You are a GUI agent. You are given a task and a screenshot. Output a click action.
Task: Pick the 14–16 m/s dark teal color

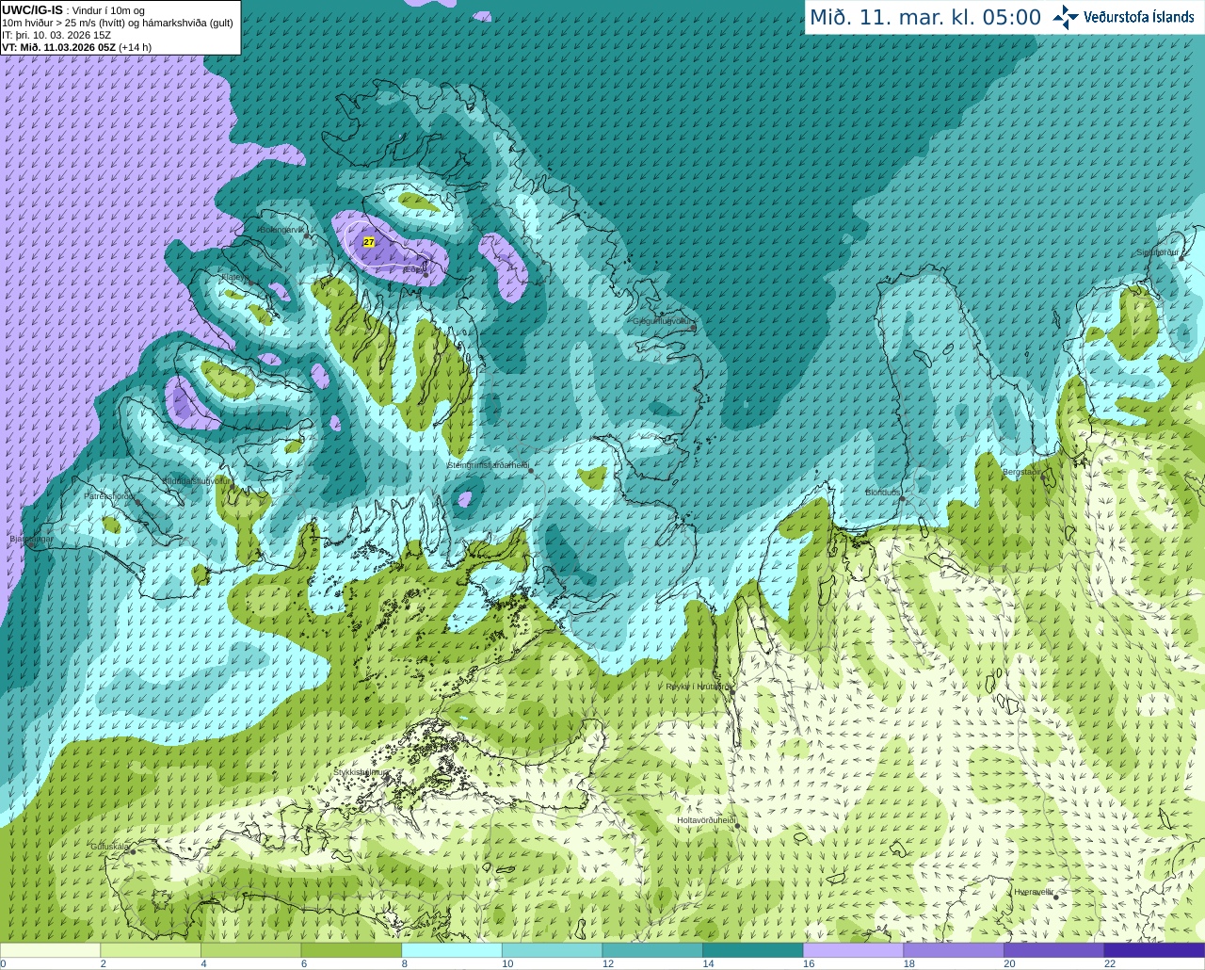(x=753, y=950)
